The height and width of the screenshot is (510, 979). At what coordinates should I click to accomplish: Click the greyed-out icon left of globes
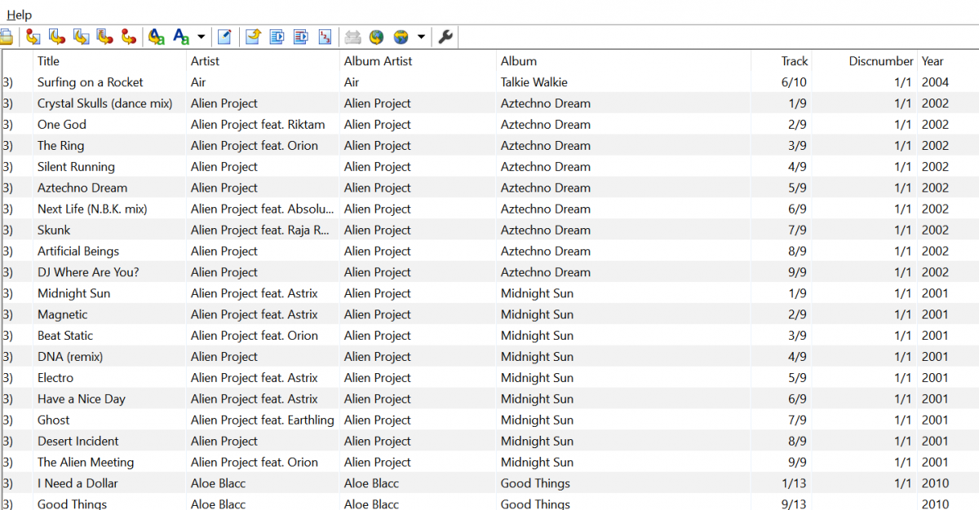pos(352,37)
